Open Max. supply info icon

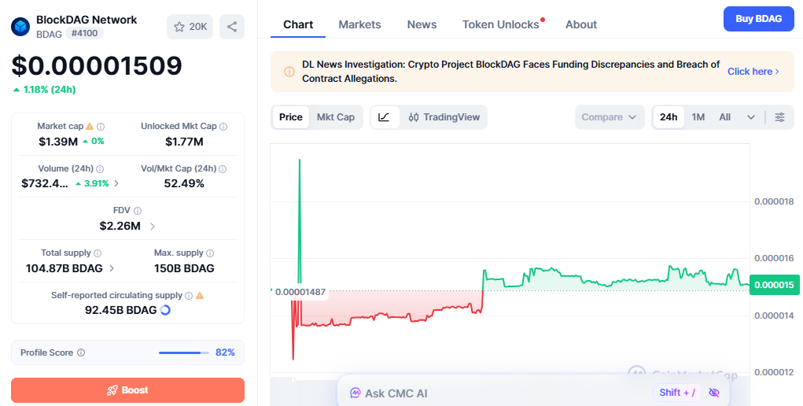click(210, 253)
